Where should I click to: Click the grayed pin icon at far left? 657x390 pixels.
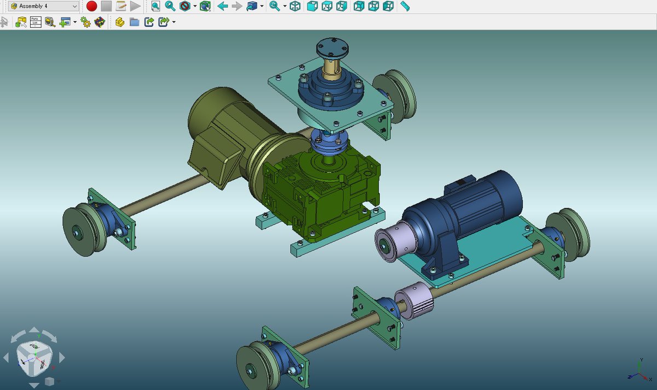(4, 22)
